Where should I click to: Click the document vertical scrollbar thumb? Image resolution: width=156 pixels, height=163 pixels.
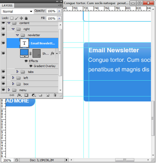[153, 118]
